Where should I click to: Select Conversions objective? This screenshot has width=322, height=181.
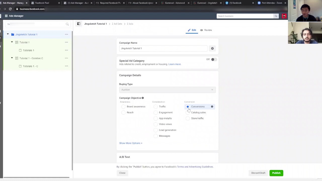click(x=188, y=107)
